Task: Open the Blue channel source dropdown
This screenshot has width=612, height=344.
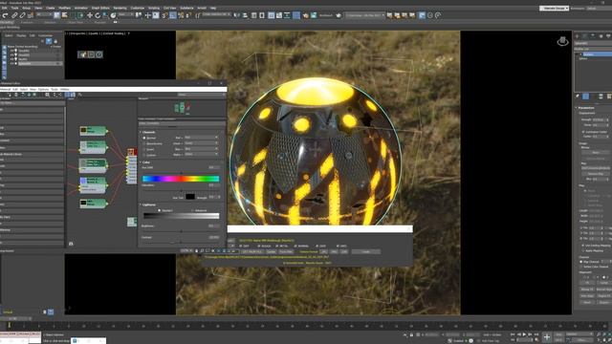Action: (201, 149)
